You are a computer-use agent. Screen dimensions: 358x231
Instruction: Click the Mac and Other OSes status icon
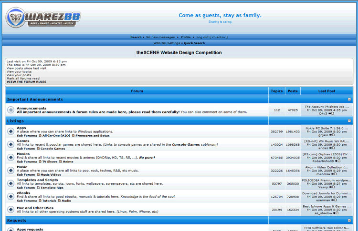[x=11, y=210]
